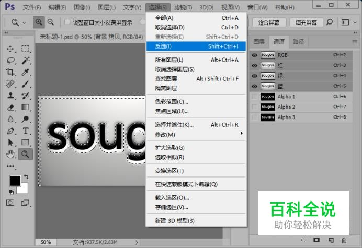Load channel as selection icon

[304, 240]
